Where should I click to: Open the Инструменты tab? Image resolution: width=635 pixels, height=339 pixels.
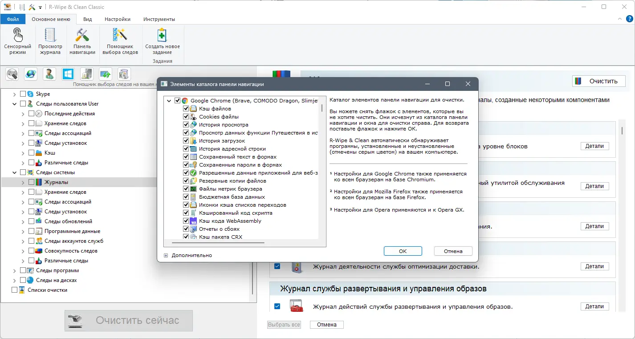(159, 19)
